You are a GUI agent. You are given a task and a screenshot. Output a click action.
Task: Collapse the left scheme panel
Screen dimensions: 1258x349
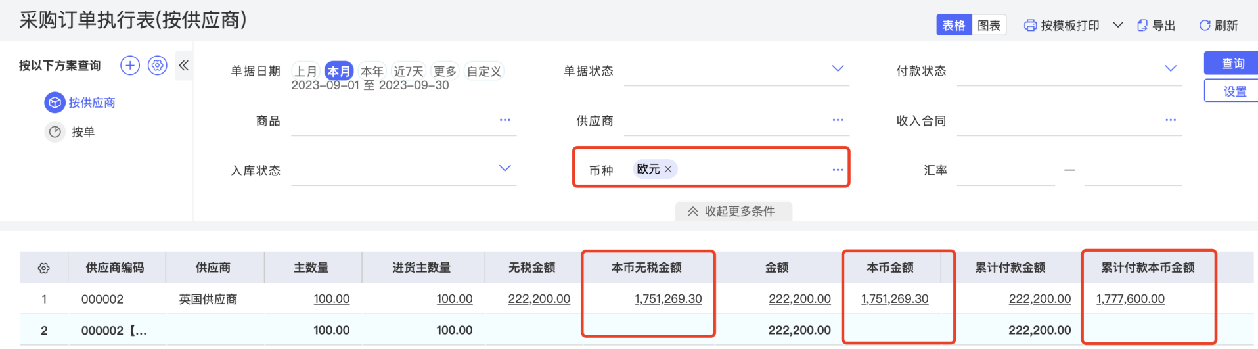tap(184, 66)
